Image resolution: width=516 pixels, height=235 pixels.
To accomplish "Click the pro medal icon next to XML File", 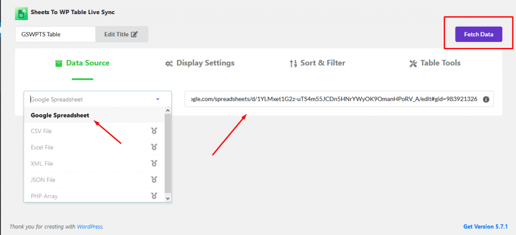I will click(154, 163).
